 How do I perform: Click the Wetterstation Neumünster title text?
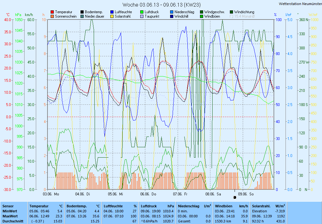click(x=300, y=3)
